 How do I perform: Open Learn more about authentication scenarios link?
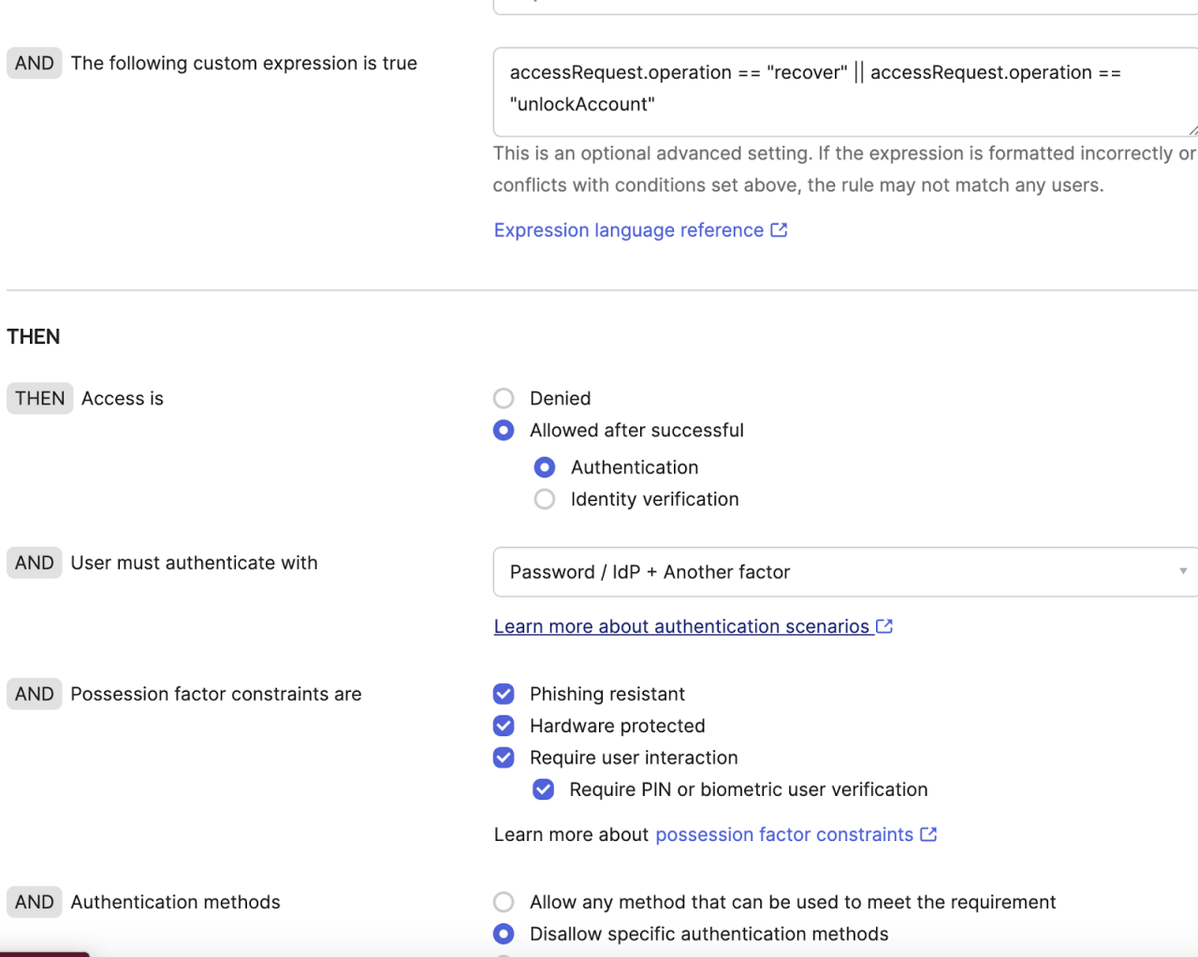pyautogui.click(x=681, y=626)
